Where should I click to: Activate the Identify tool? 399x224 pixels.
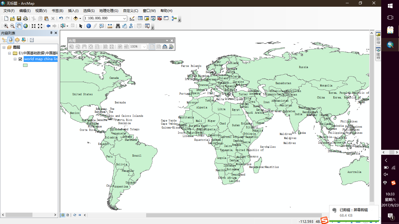point(89,26)
